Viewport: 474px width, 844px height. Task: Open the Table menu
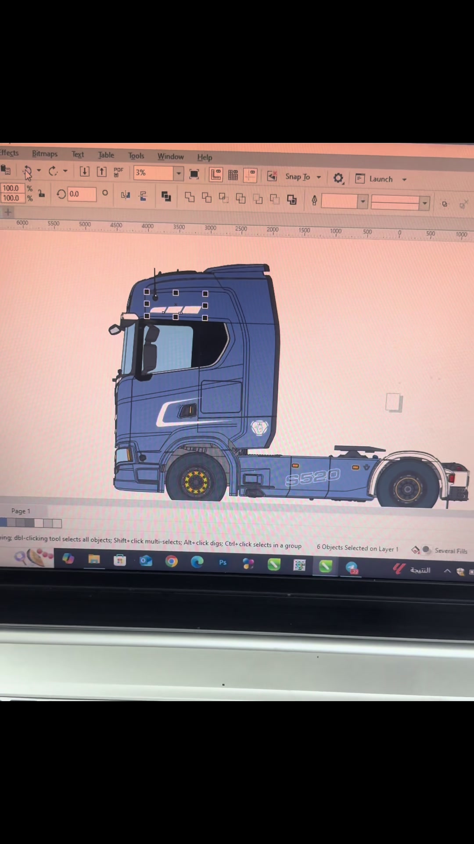(x=106, y=155)
